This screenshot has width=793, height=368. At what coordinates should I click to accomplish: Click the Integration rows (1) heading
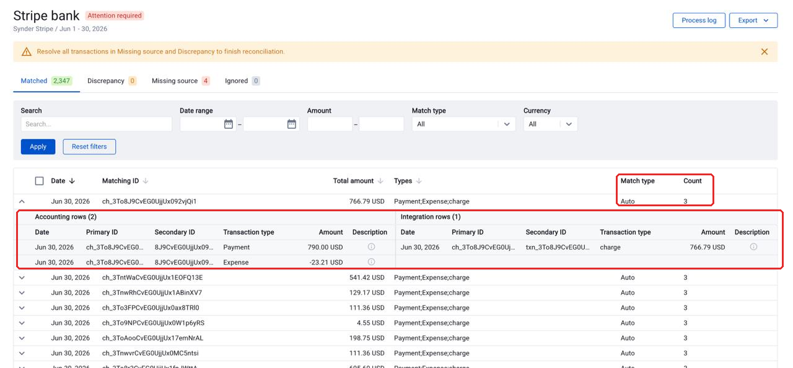pyautogui.click(x=431, y=217)
